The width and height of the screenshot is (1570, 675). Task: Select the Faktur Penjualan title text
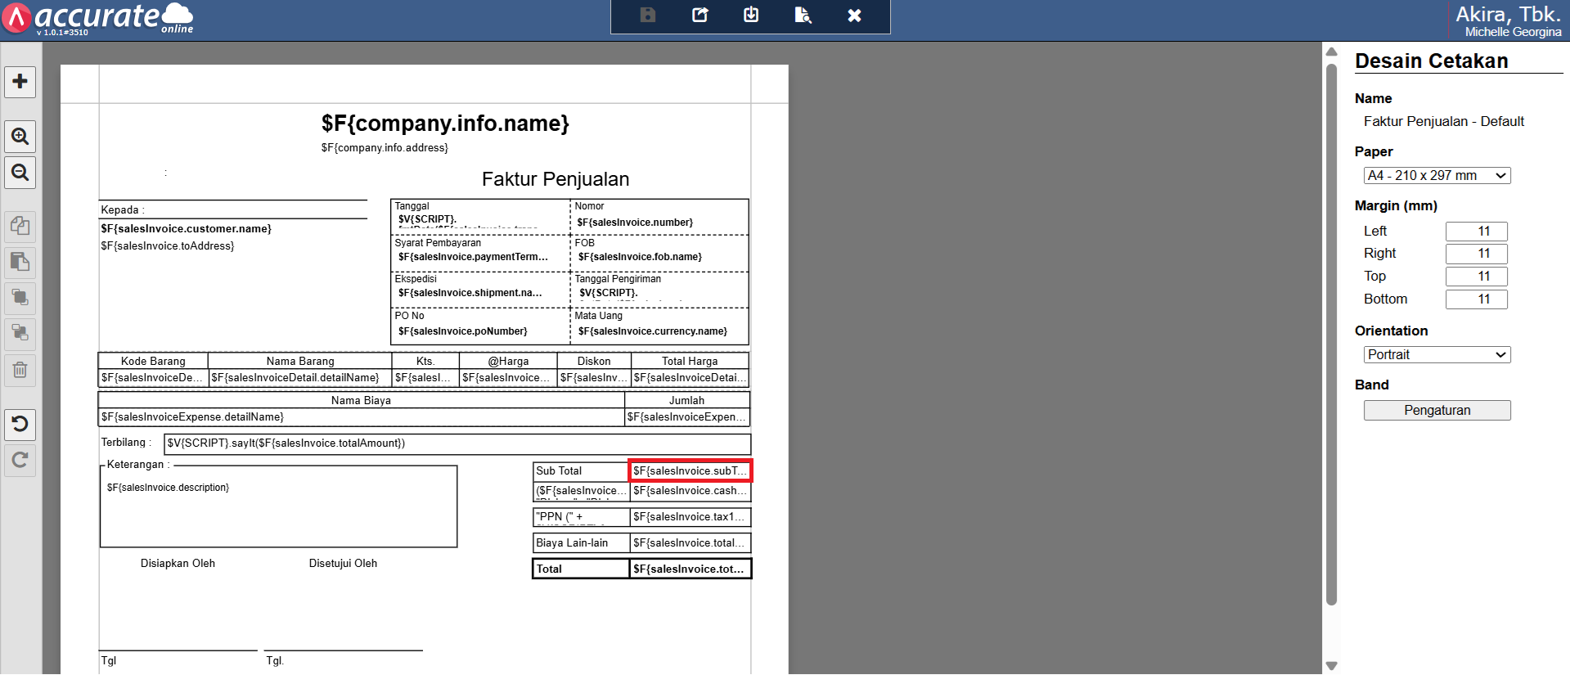pyautogui.click(x=556, y=179)
